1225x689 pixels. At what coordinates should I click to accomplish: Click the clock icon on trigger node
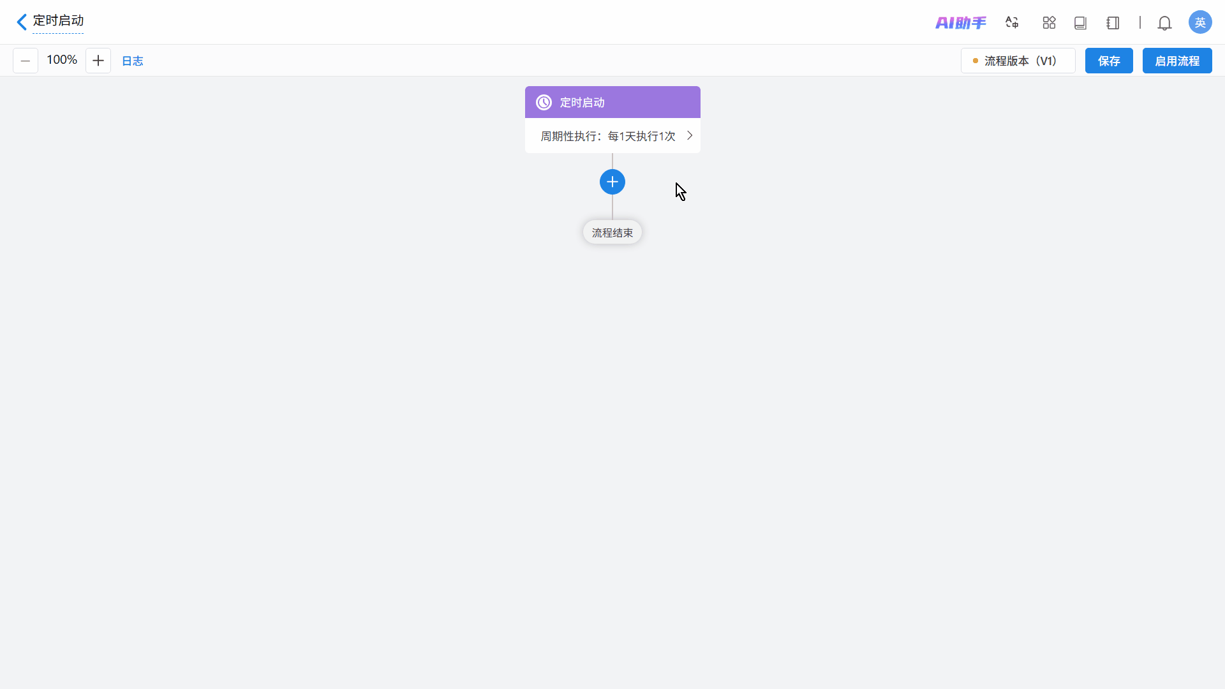[544, 103]
